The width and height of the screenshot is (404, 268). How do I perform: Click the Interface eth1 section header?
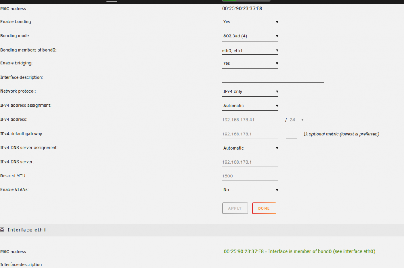(x=202, y=230)
